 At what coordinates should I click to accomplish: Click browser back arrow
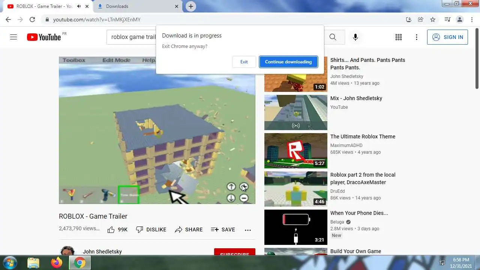pyautogui.click(x=8, y=19)
